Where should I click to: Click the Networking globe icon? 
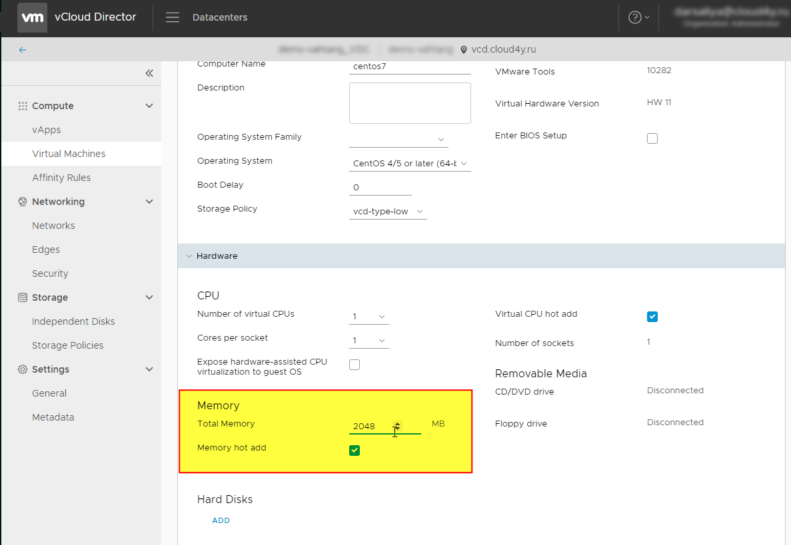[23, 202]
